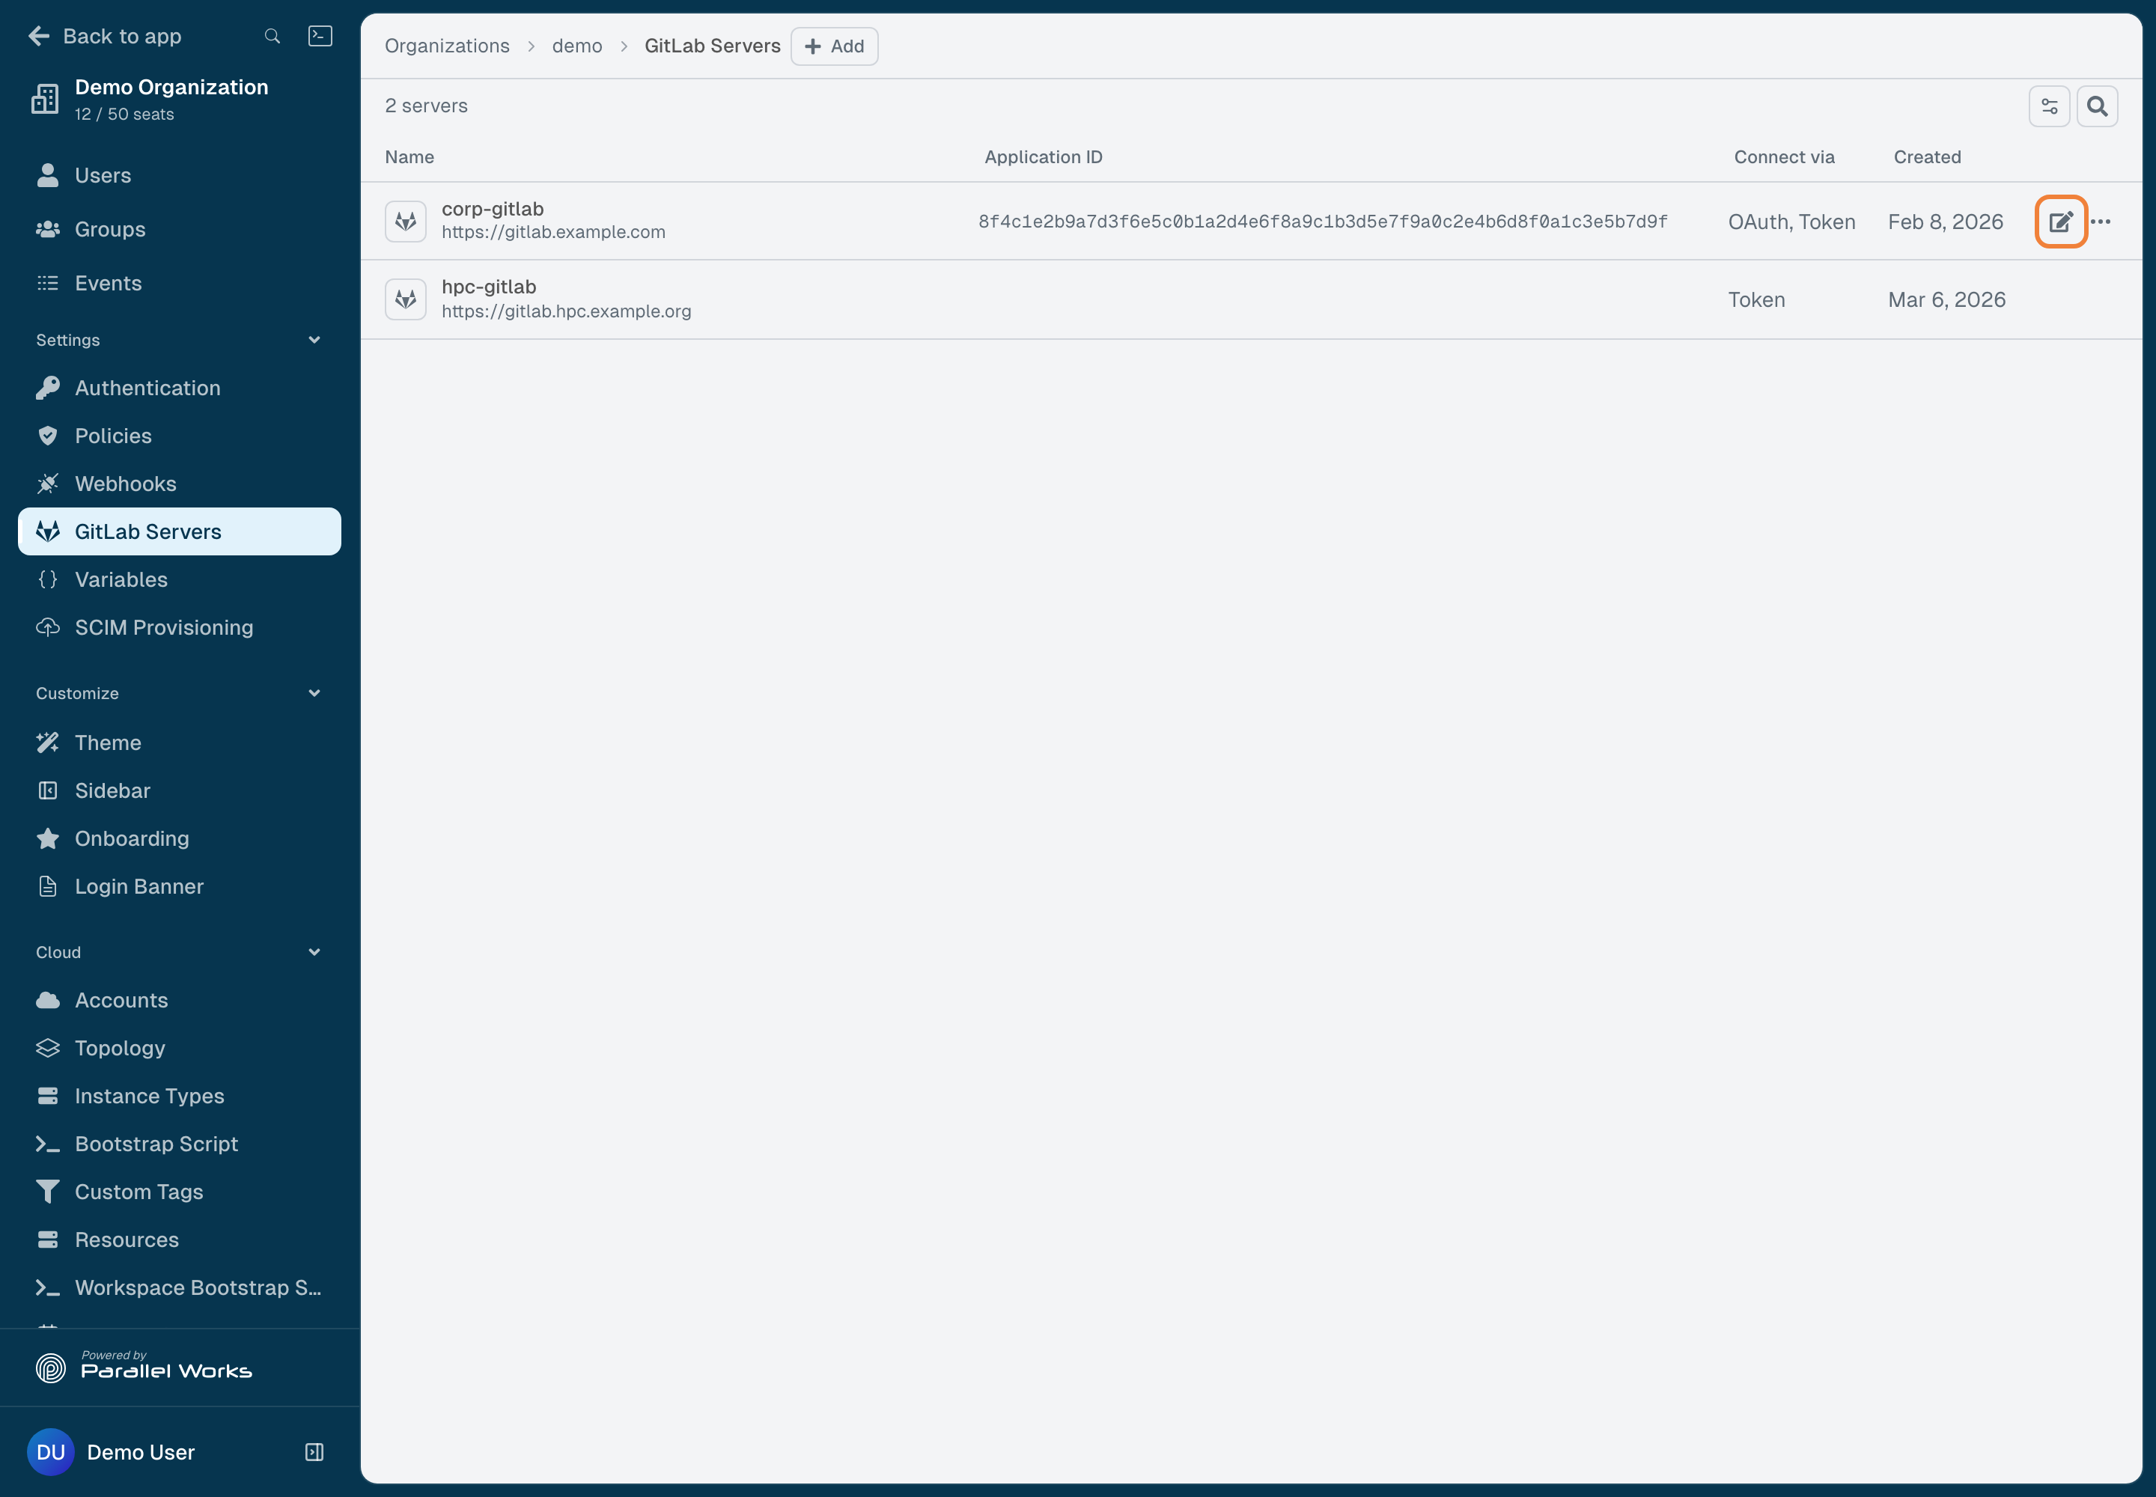Collapse the Settings section
Image resolution: width=2156 pixels, height=1497 pixels.
[x=314, y=340]
